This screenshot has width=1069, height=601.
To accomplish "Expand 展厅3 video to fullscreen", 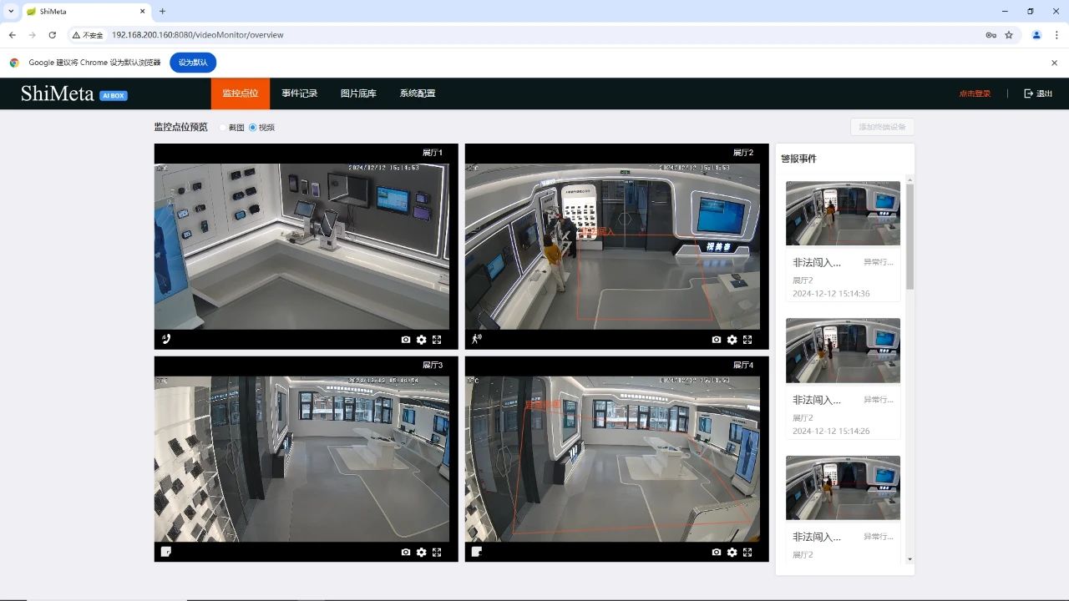I will [437, 552].
